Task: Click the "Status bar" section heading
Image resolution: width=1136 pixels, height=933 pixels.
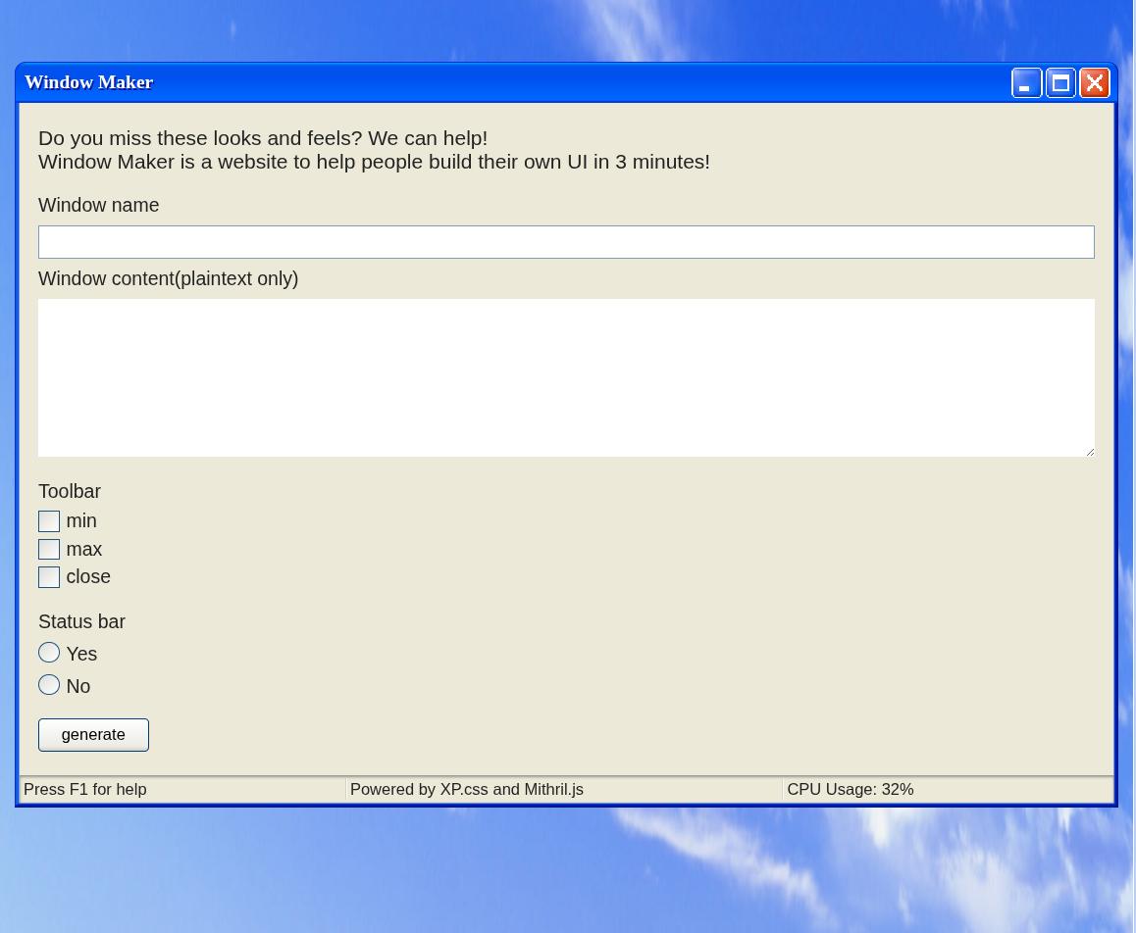Action: pyautogui.click(x=81, y=621)
